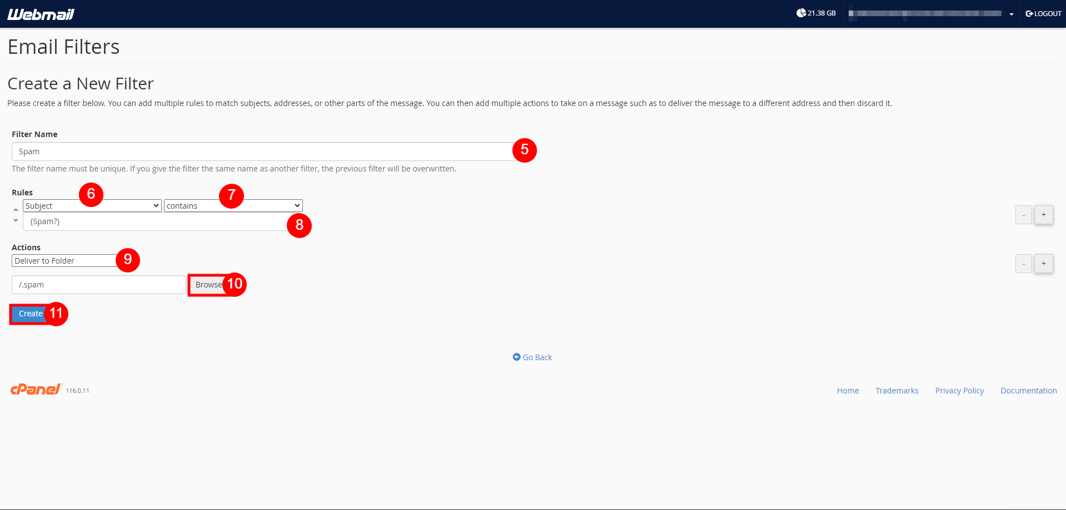Move the rule up using the up arrow
Viewport: 1066px width, 510px height.
16,209
